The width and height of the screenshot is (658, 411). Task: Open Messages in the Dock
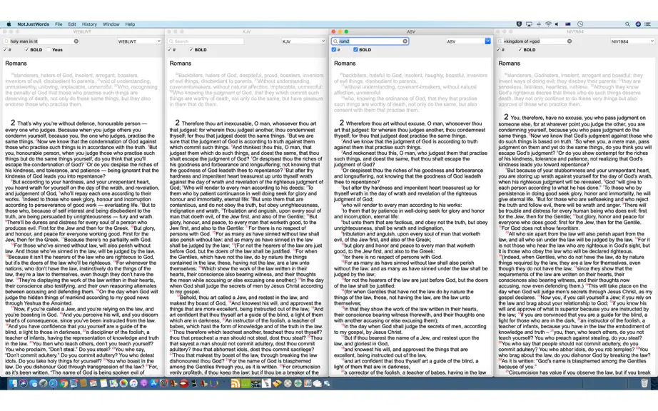click(x=33, y=383)
